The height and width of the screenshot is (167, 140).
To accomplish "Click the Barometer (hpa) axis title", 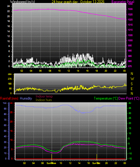I will click(x=123, y=2).
